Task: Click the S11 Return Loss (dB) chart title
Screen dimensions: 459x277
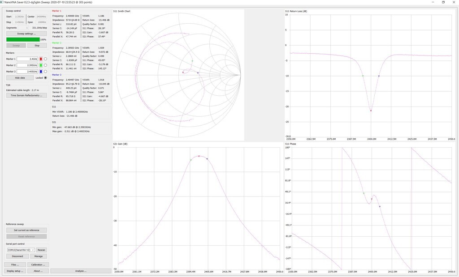Action: 296,11
